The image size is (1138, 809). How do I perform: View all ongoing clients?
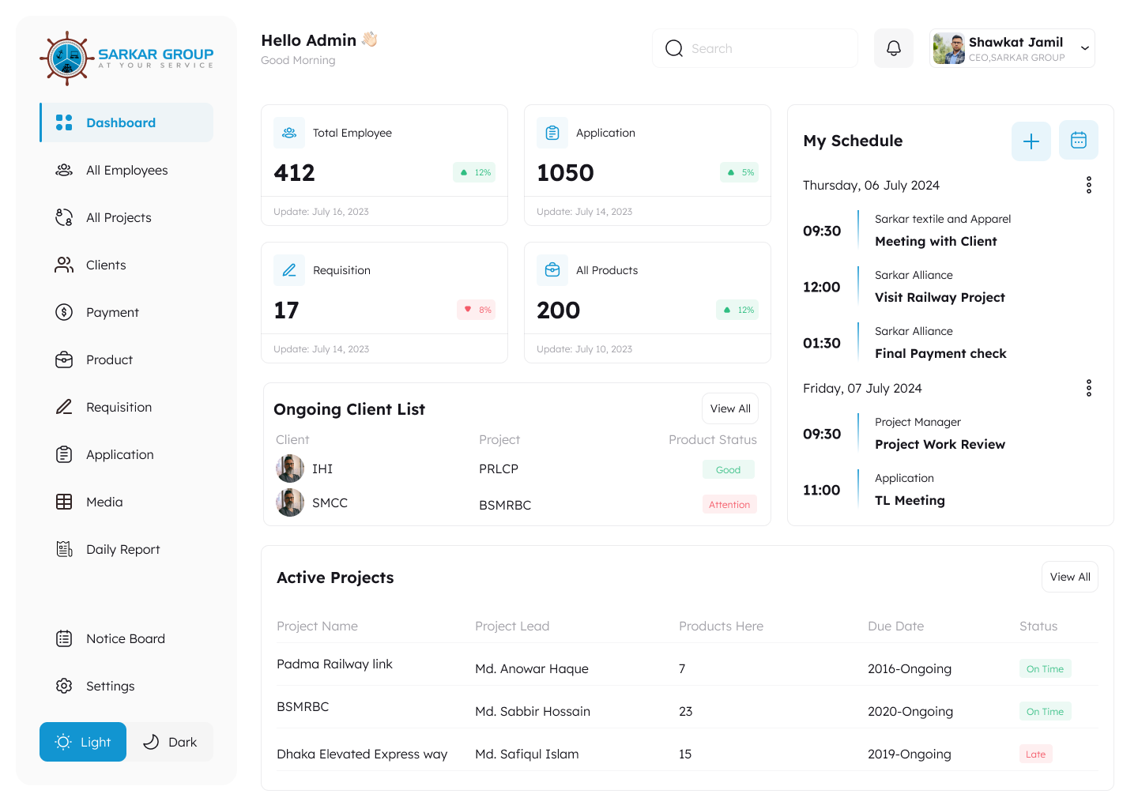click(x=730, y=408)
